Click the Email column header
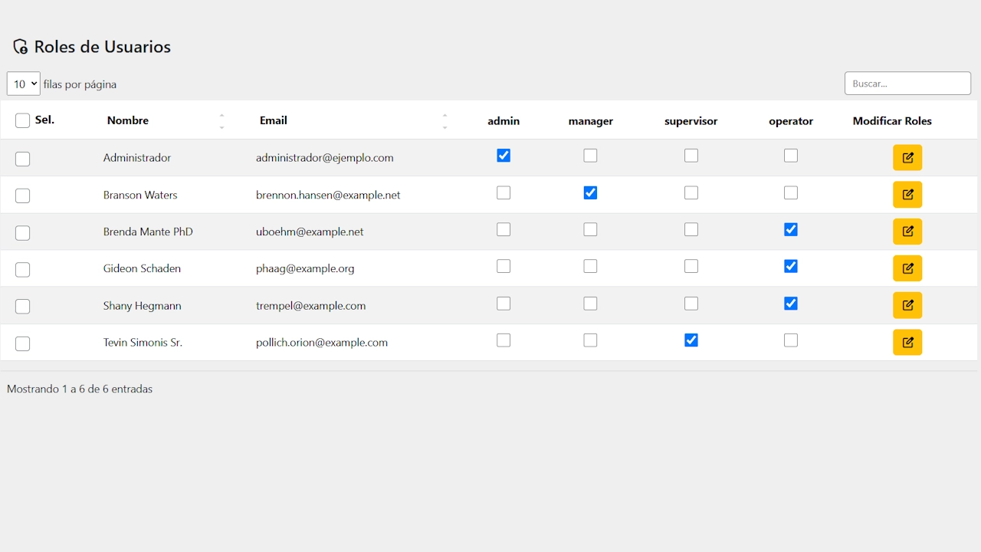 (x=274, y=120)
